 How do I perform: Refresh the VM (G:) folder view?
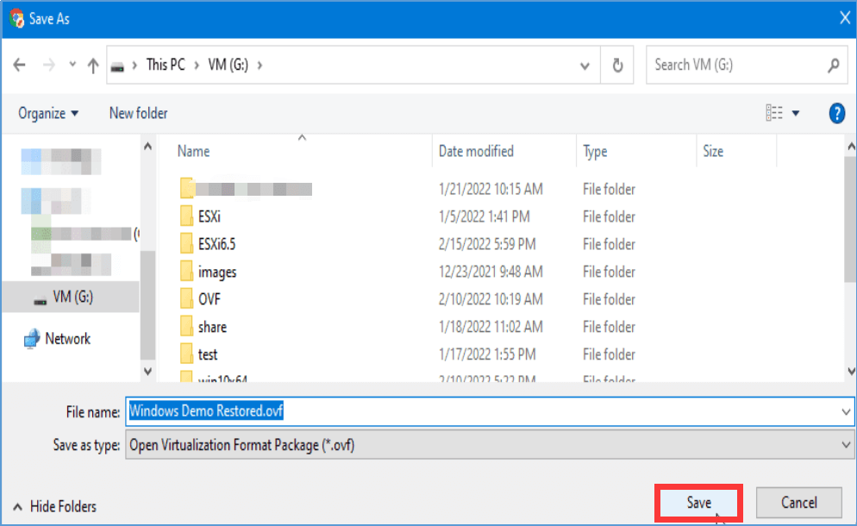pyautogui.click(x=617, y=65)
